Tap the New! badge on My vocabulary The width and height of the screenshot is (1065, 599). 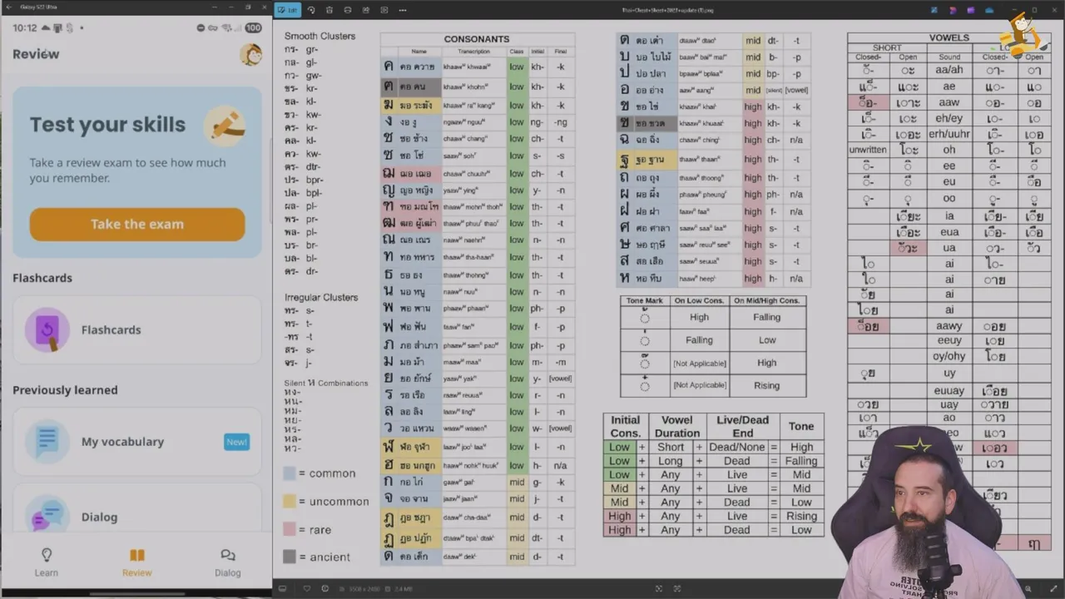[x=236, y=442]
